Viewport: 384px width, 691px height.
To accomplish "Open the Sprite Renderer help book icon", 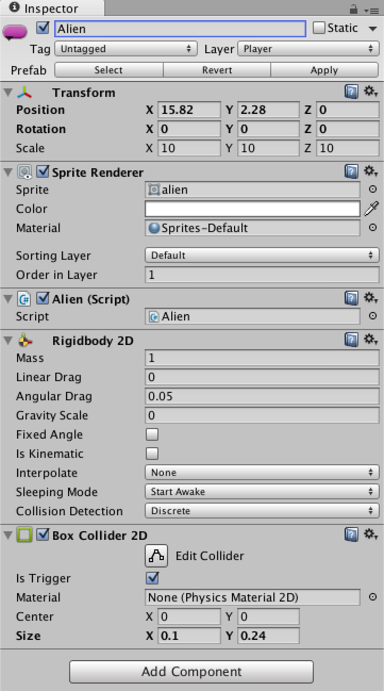I will (351, 171).
